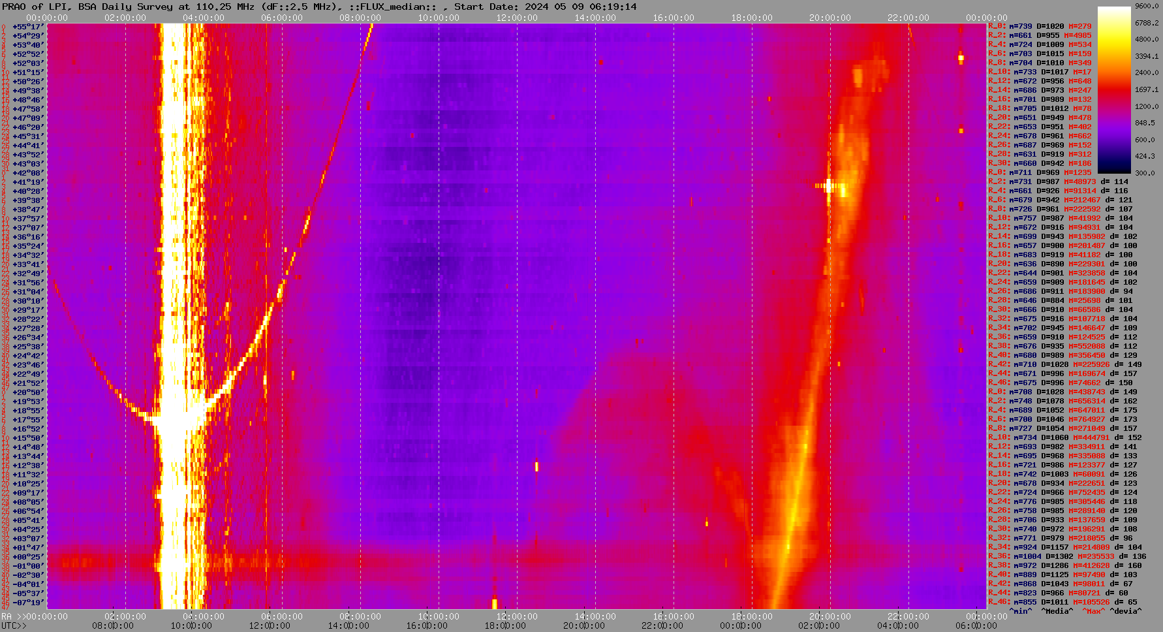This screenshot has width=1163, height=632.
Task: Click the 6788.2 color scale value
Action: 1147,23
